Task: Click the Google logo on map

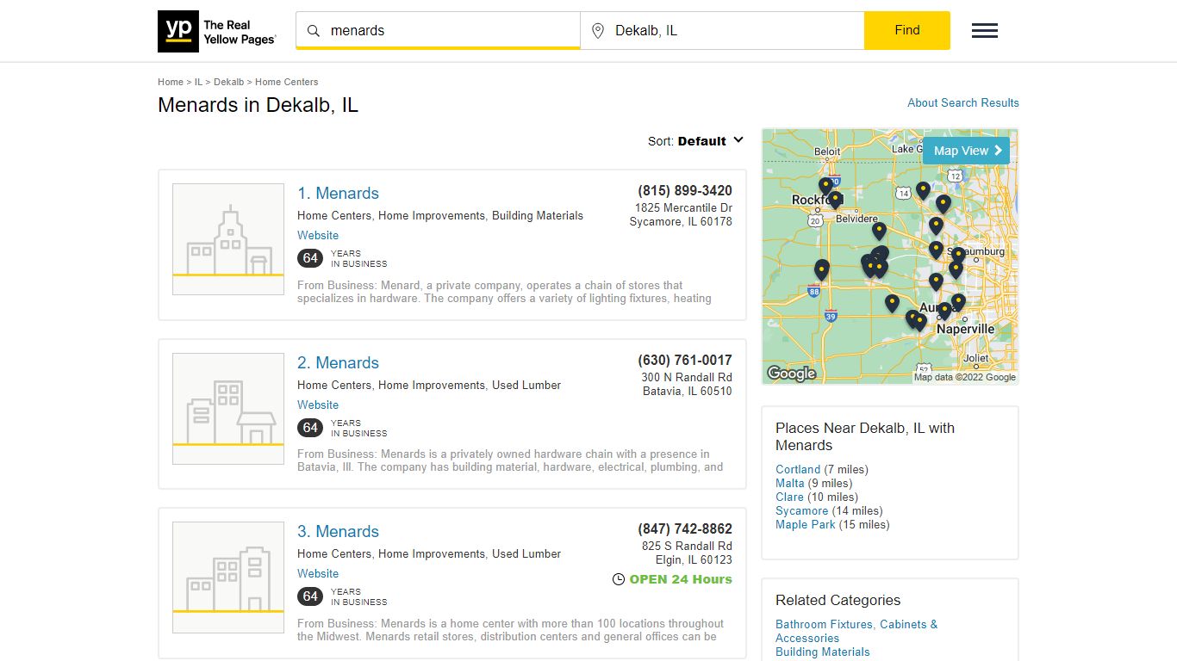Action: [x=791, y=374]
